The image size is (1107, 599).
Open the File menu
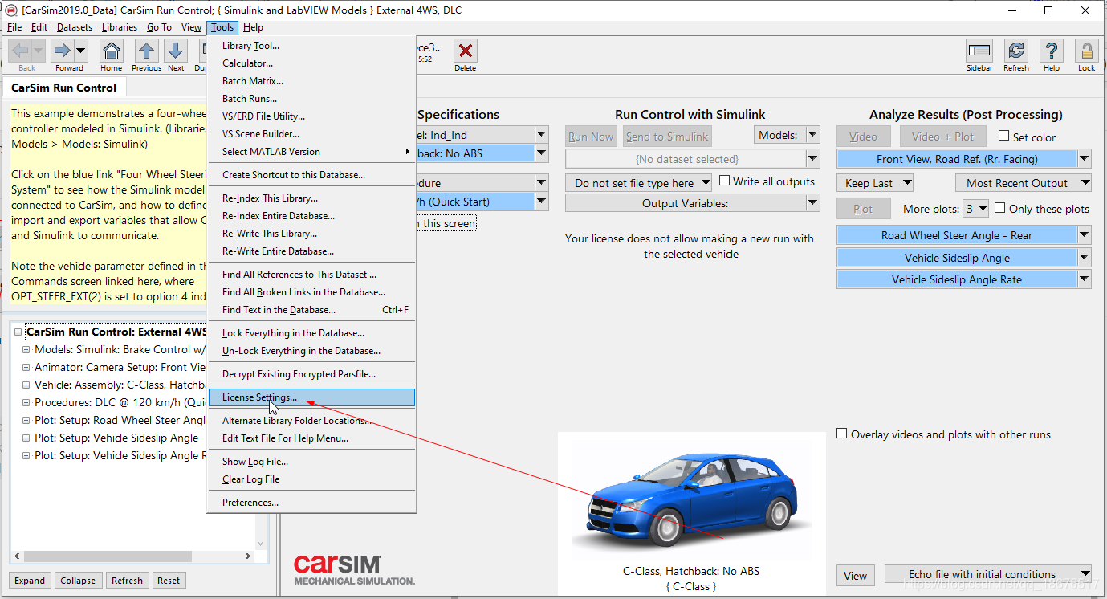(14, 27)
